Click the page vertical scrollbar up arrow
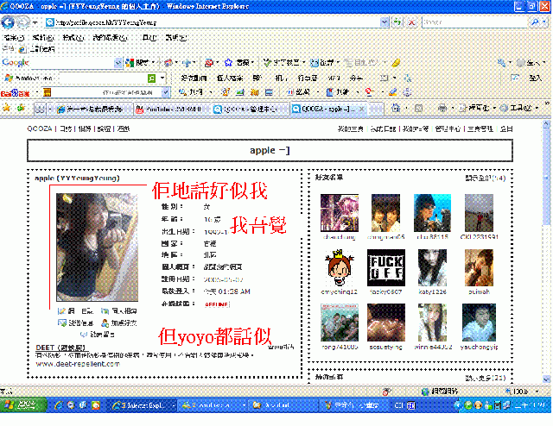The width and height of the screenshot is (553, 426). click(546, 124)
